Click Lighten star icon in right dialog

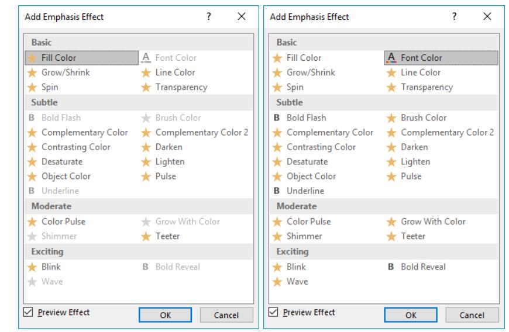click(391, 162)
